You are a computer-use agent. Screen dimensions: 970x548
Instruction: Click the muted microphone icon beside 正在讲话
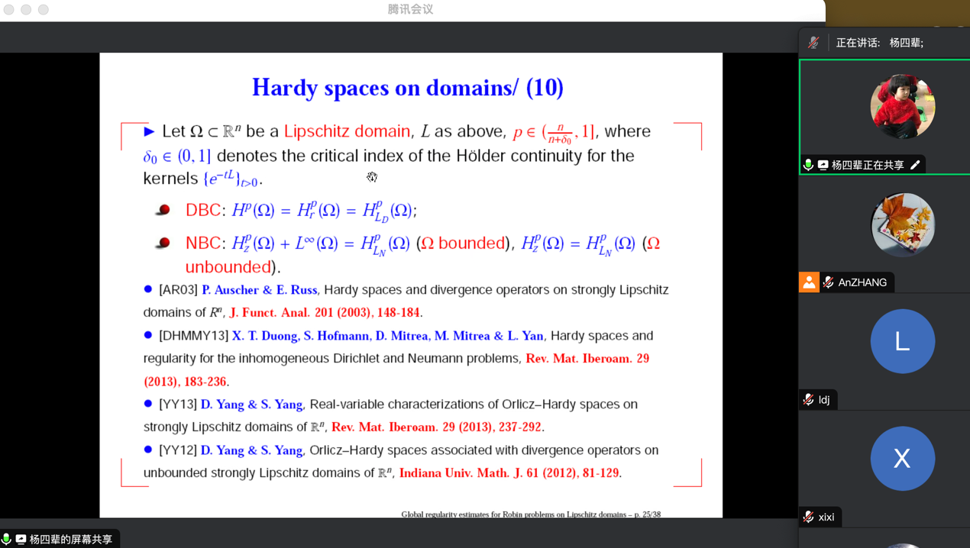tap(813, 43)
